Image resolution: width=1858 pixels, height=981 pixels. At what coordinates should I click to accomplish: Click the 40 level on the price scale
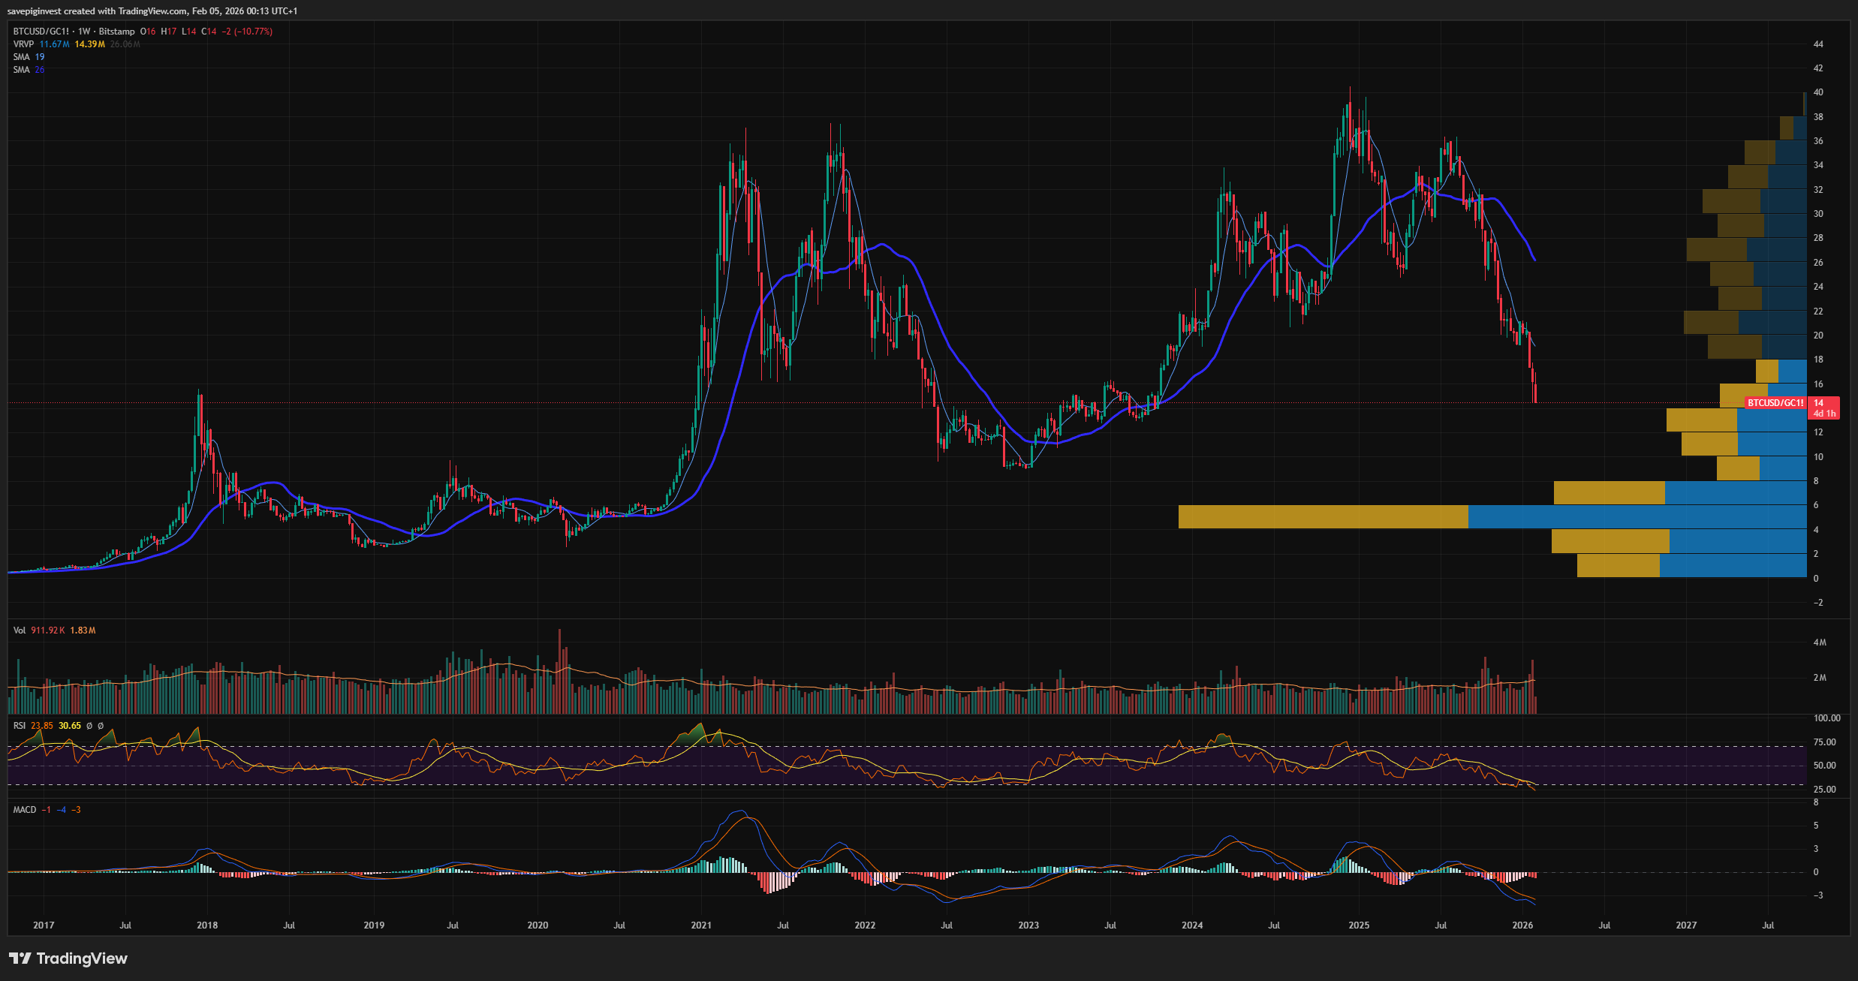[1818, 92]
